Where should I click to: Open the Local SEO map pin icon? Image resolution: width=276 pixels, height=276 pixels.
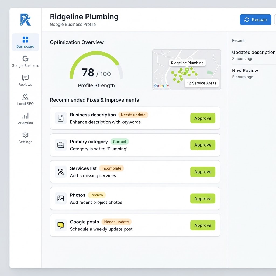25,97
